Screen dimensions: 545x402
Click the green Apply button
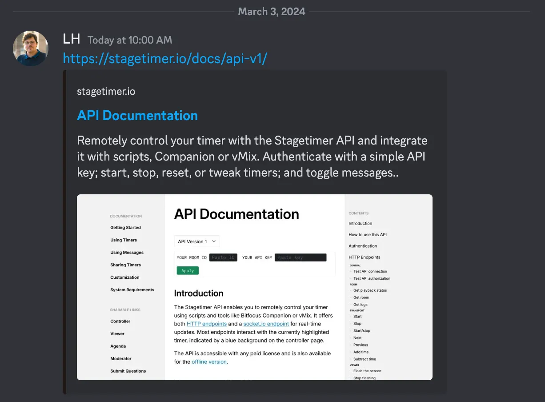(187, 270)
